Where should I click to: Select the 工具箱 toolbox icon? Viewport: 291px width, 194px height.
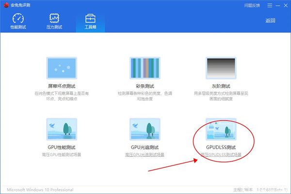tap(90, 18)
